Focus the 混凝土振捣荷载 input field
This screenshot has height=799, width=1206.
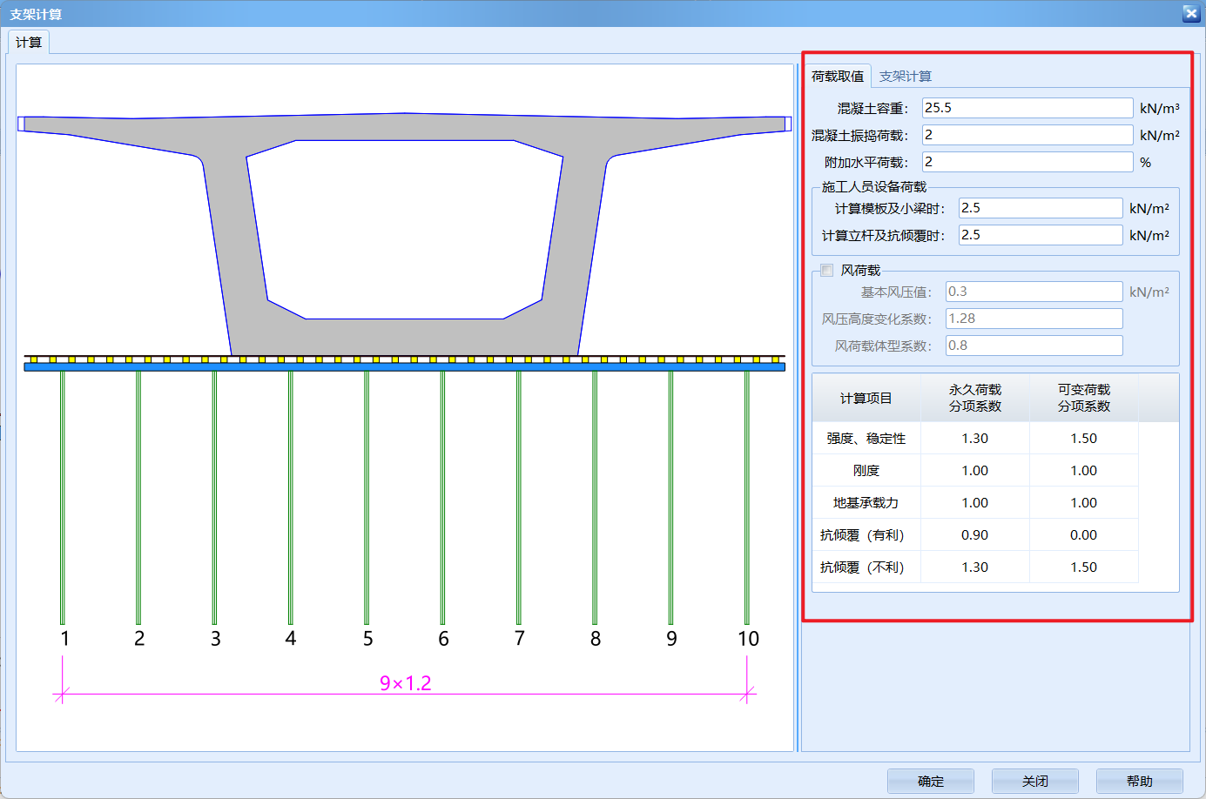click(x=1027, y=135)
